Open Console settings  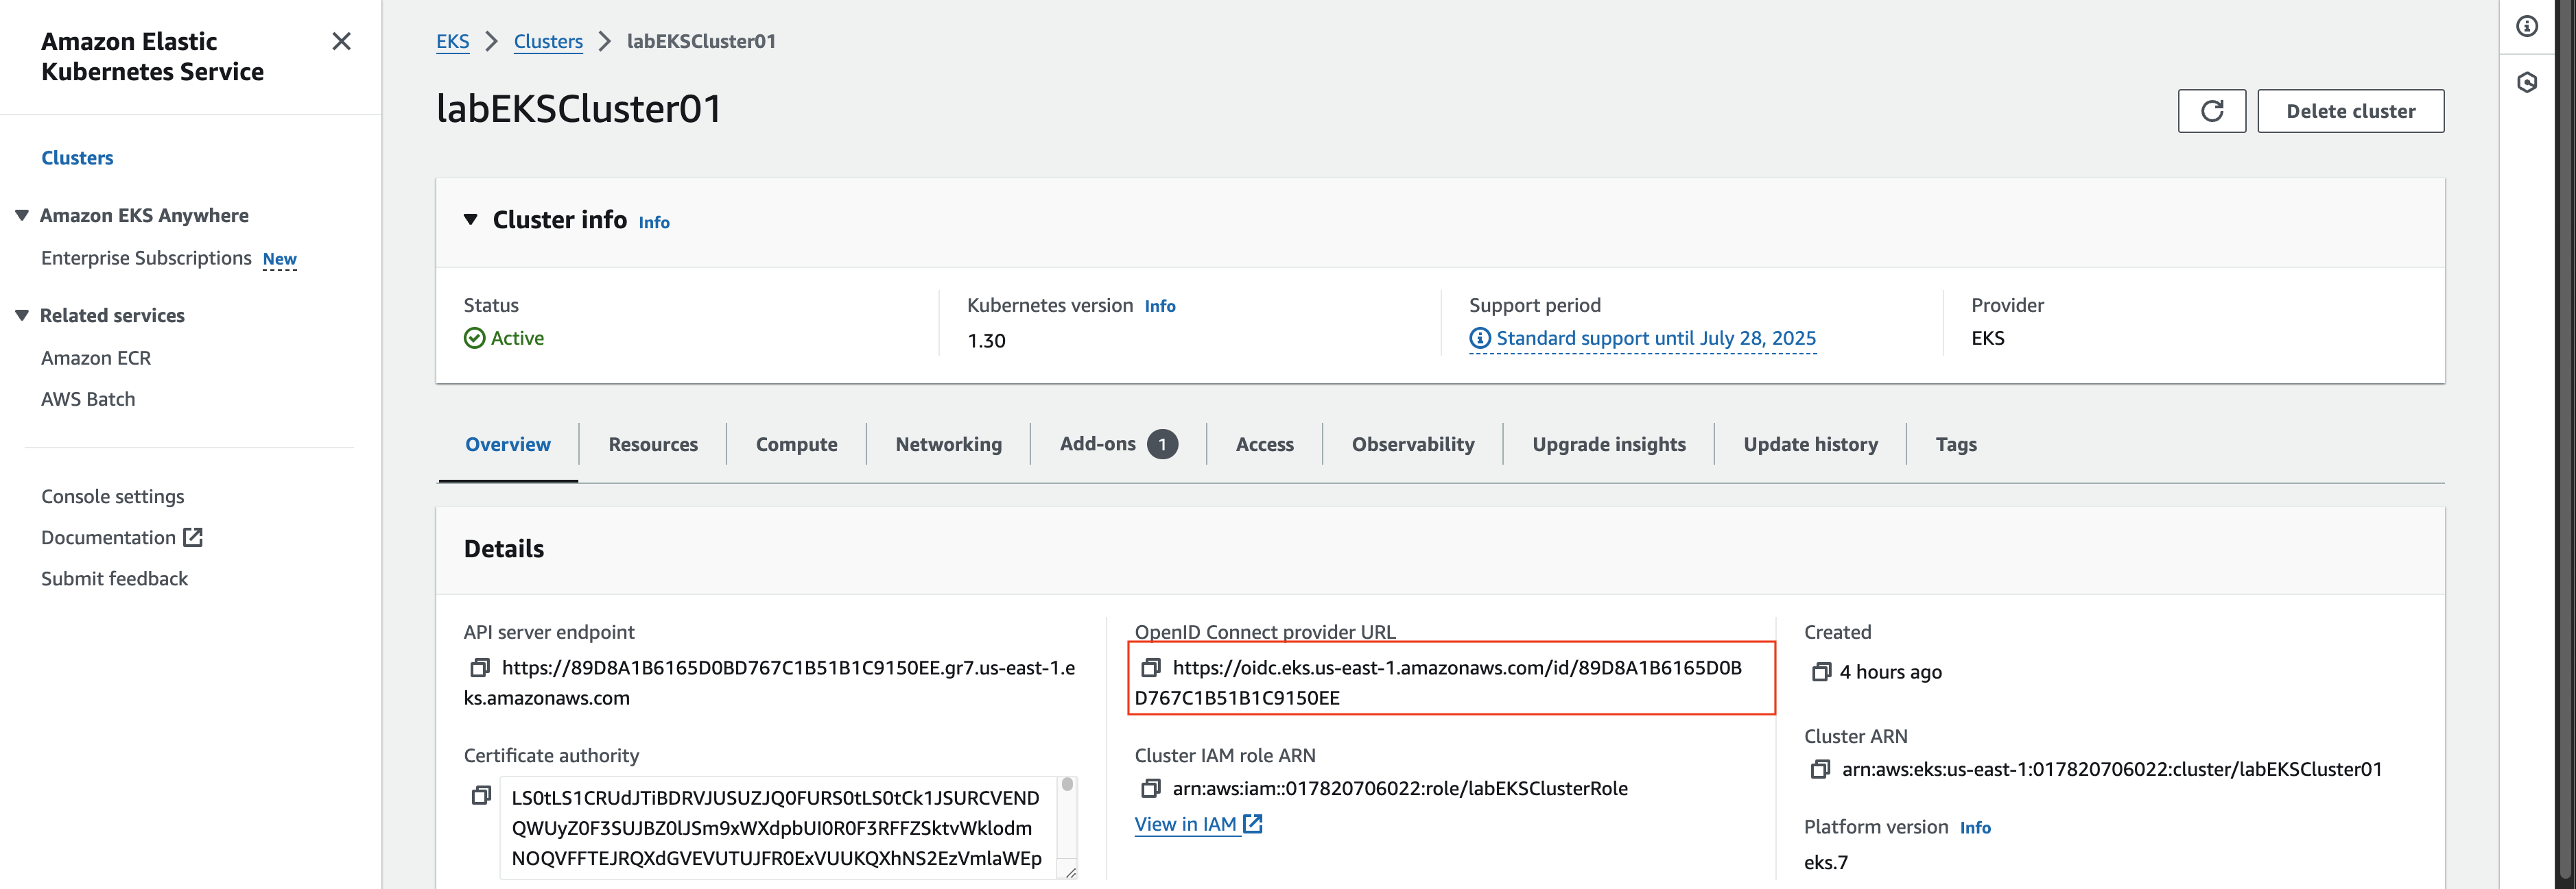113,496
